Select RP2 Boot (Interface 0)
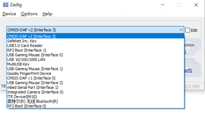This screenshot has width=205, height=121. [x=95, y=106]
